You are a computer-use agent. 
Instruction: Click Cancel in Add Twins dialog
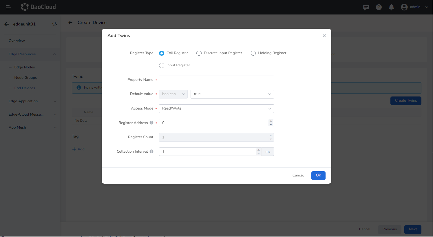point(298,175)
